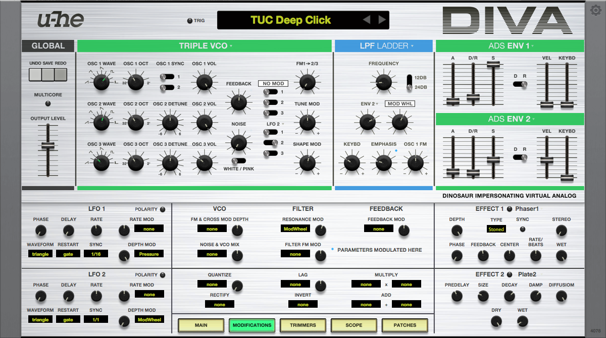Adjust the OUTPUT LEVEL slider

[48, 145]
